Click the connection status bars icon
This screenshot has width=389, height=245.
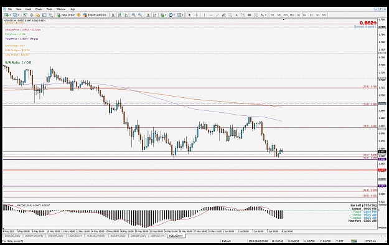(x=354, y=241)
